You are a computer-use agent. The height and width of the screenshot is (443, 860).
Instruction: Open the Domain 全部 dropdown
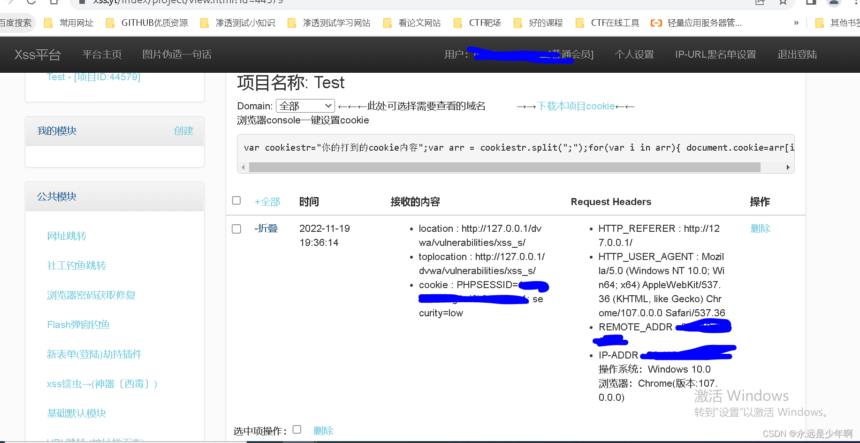coord(305,106)
